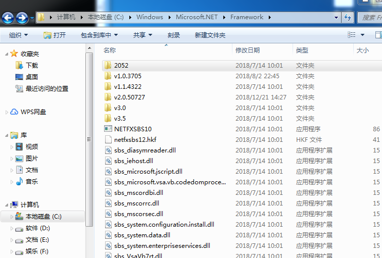The height and width of the screenshot is (258, 382).
Task: Select 下载 in favorites
Action: coord(32,66)
